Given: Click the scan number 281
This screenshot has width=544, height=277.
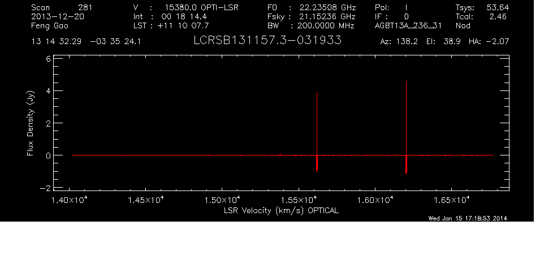Looking at the screenshot, I should (85, 7).
